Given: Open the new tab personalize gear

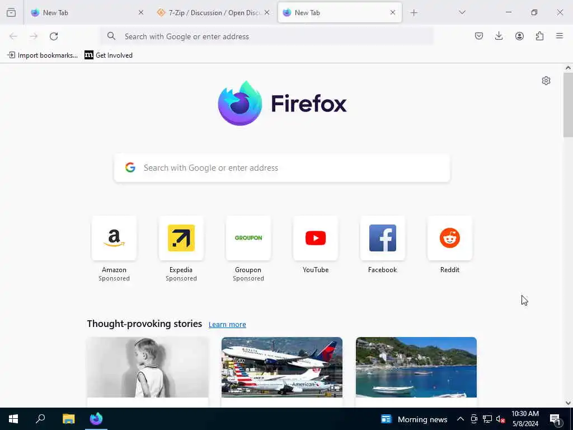Looking at the screenshot, I should tap(546, 81).
